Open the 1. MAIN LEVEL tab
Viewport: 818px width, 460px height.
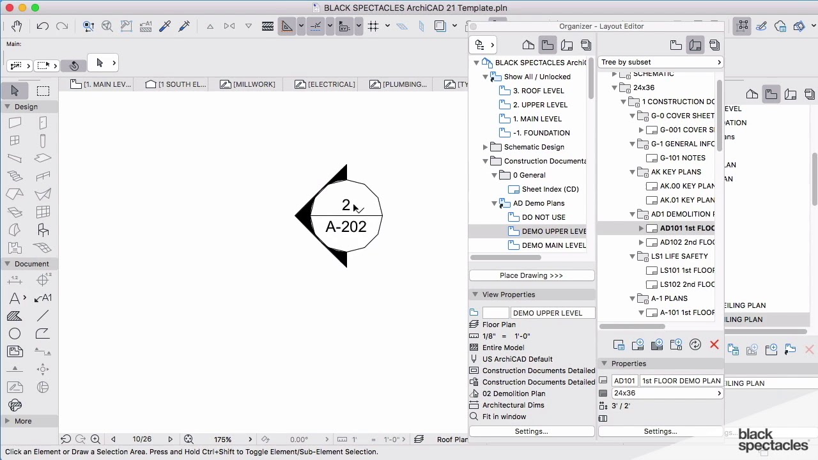tap(102, 84)
